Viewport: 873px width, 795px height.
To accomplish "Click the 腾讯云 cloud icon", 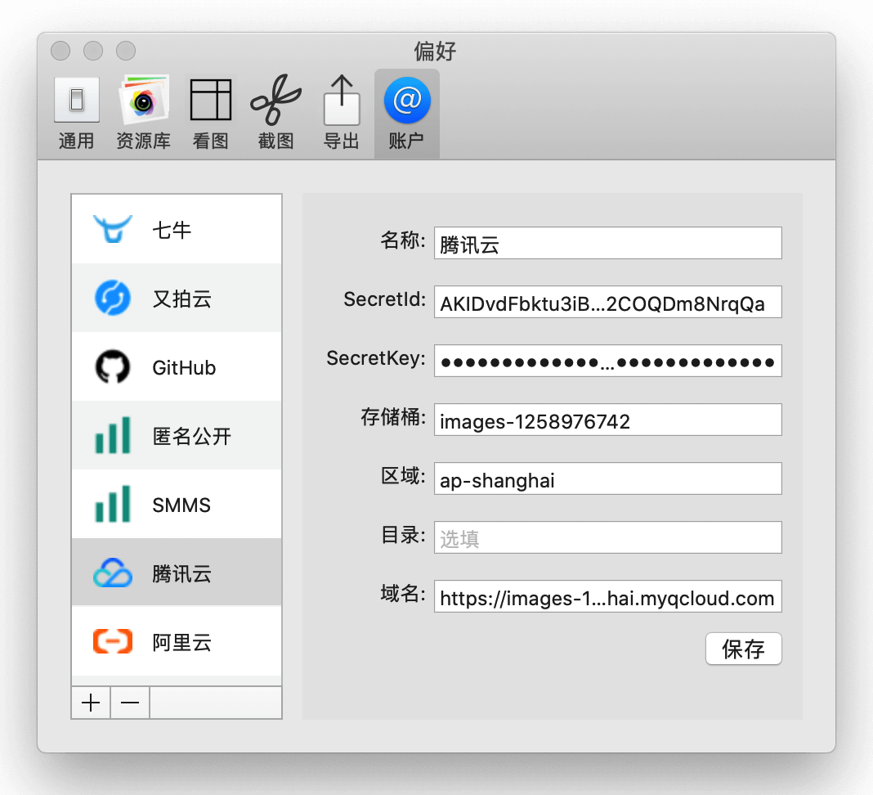I will click(x=113, y=573).
